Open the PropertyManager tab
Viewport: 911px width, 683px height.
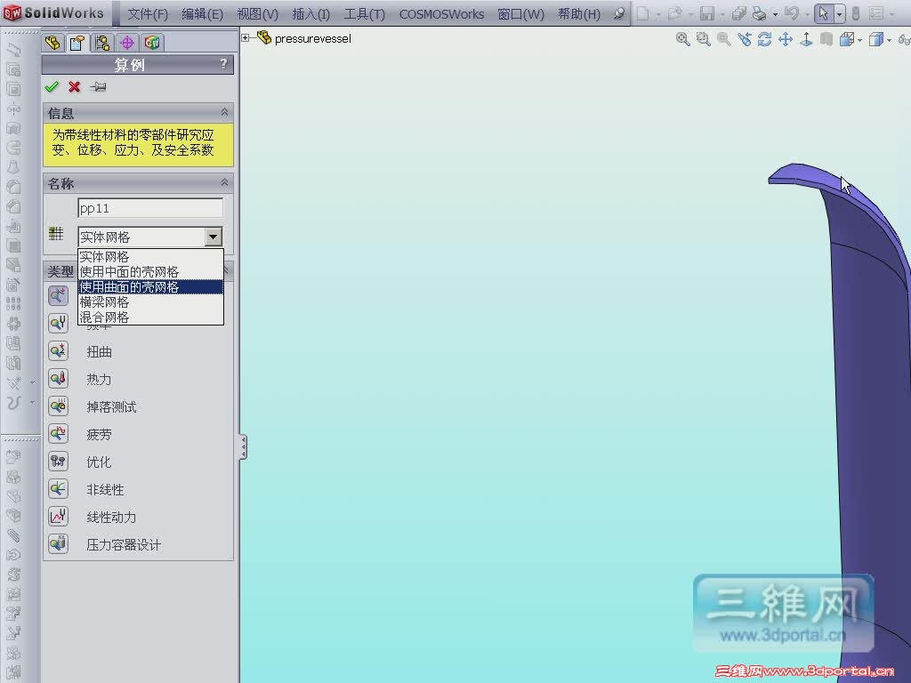(77, 43)
